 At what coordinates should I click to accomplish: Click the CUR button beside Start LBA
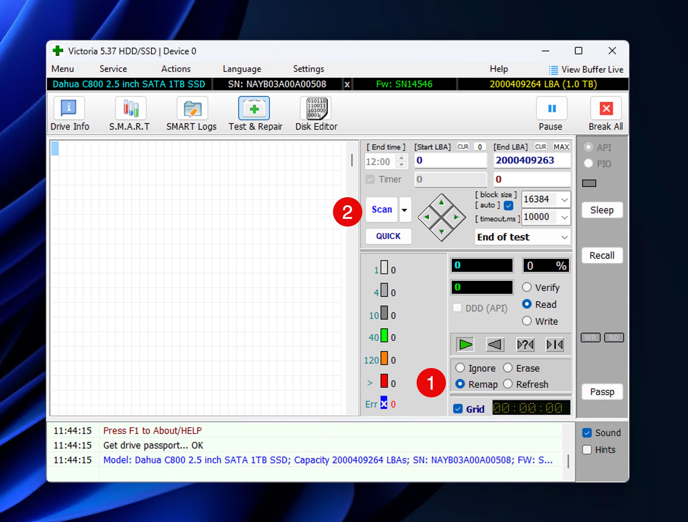click(x=463, y=147)
